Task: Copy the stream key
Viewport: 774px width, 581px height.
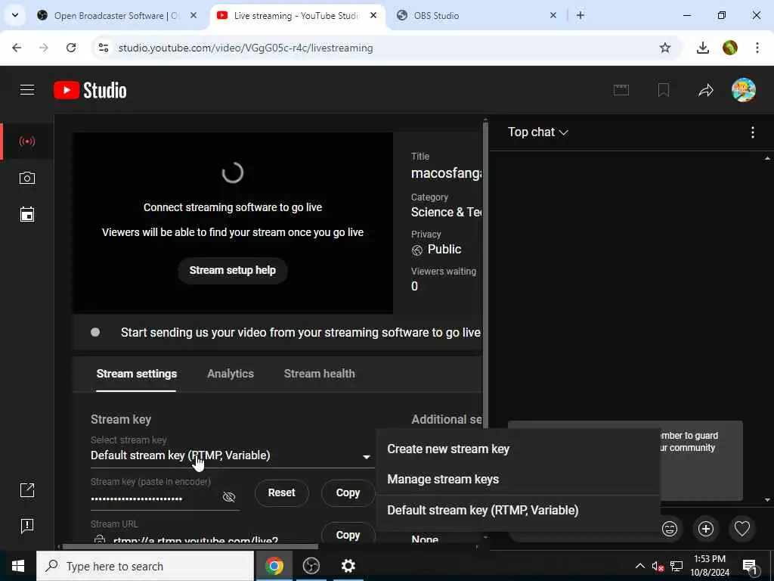Action: coord(348,492)
